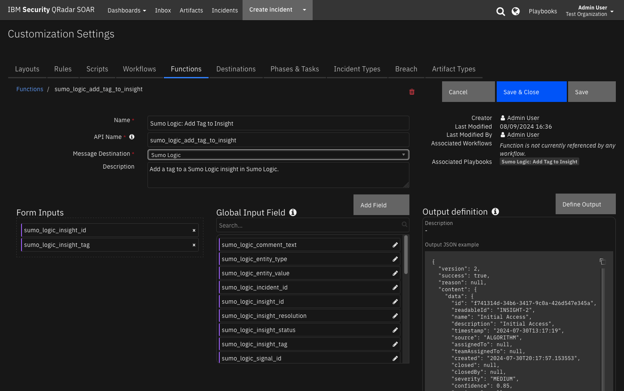Open Playbooks from the header
This screenshot has width=624, height=391.
[543, 11]
